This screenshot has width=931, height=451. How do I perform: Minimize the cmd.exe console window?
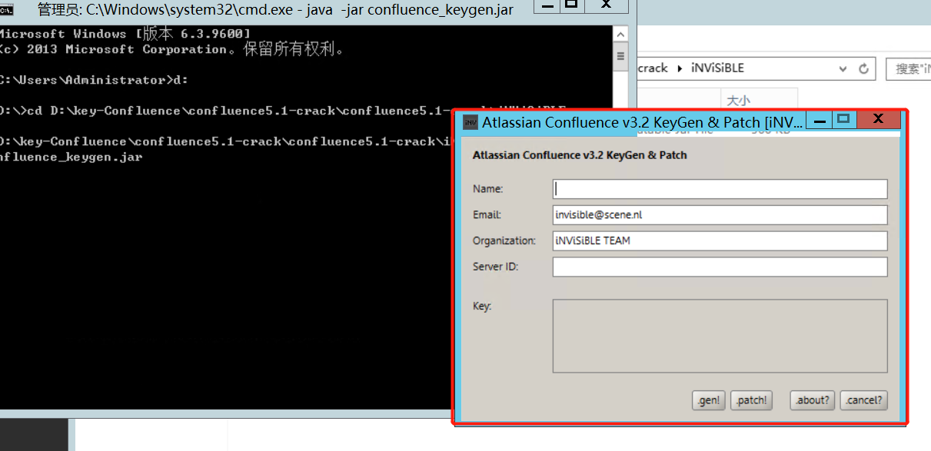click(x=546, y=5)
